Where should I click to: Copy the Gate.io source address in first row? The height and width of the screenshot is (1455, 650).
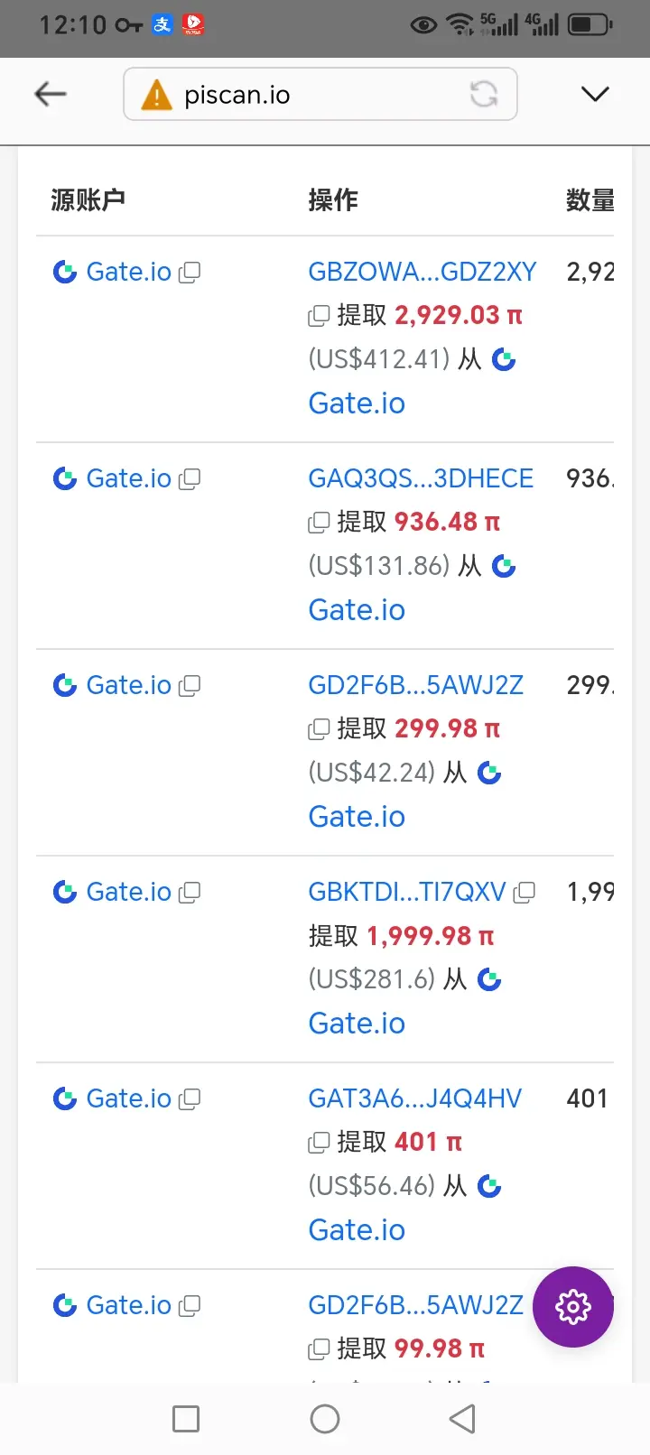click(x=190, y=273)
